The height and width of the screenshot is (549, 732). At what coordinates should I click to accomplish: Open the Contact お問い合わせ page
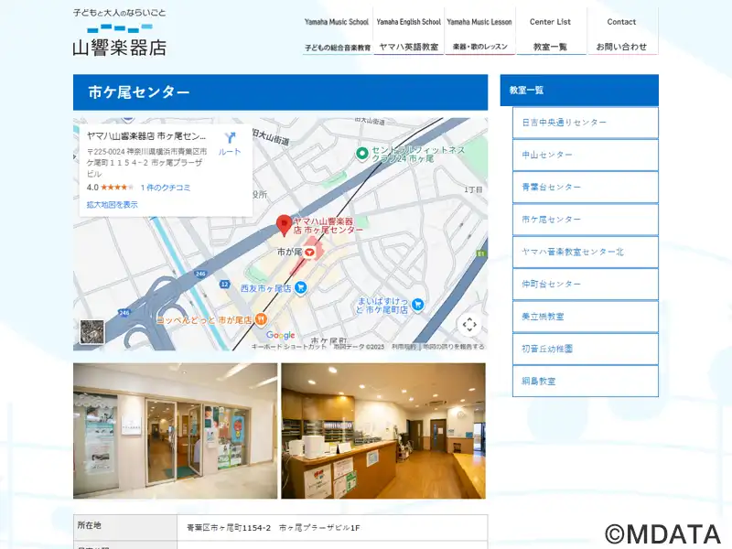[621, 33]
